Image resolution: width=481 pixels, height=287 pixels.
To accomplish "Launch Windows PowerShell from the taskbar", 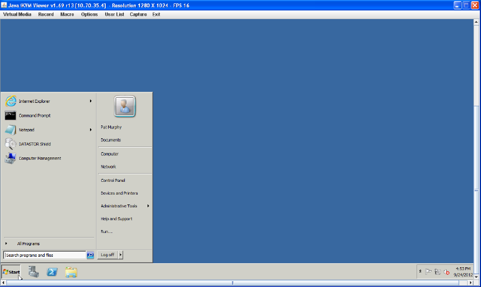I will (x=52, y=272).
